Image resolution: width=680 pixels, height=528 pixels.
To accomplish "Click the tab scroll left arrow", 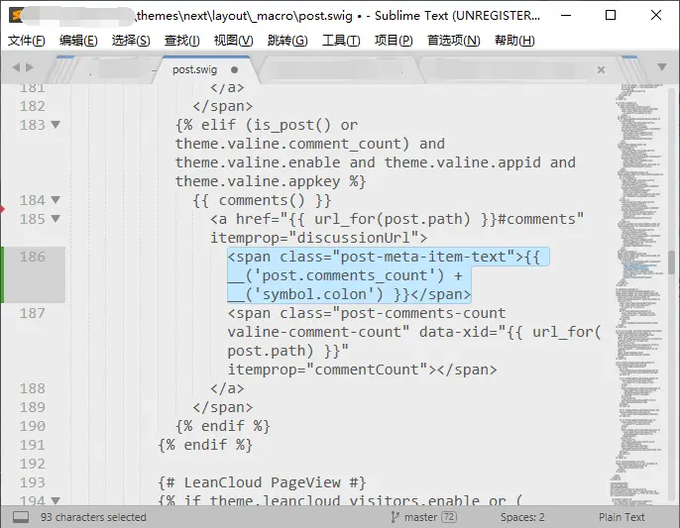I will [15, 68].
